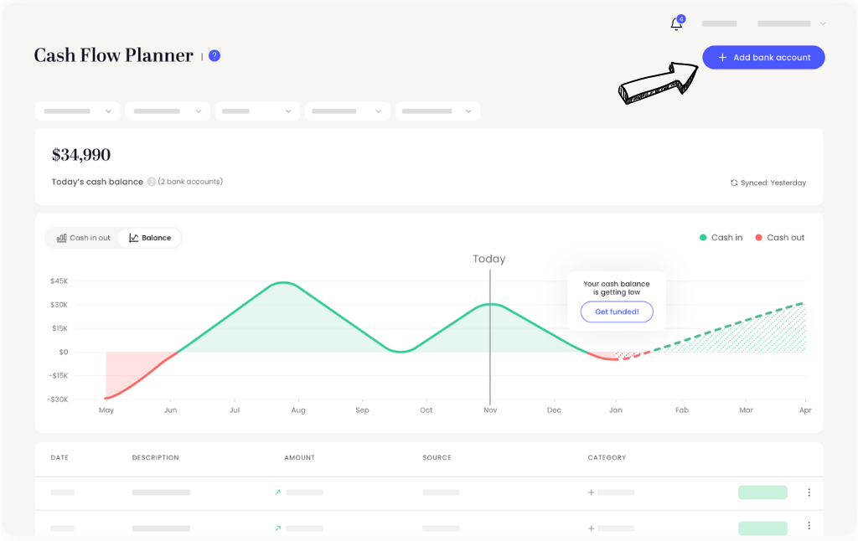Switch chart mode to Balance

click(149, 237)
